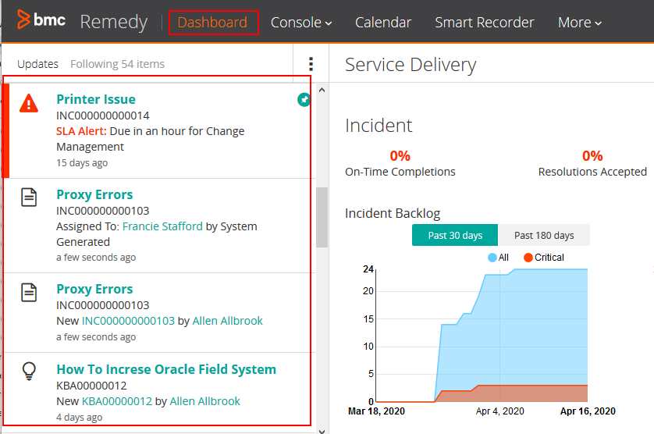
Task: Click the Mar 18, 2020 axis label
Action: pos(376,411)
